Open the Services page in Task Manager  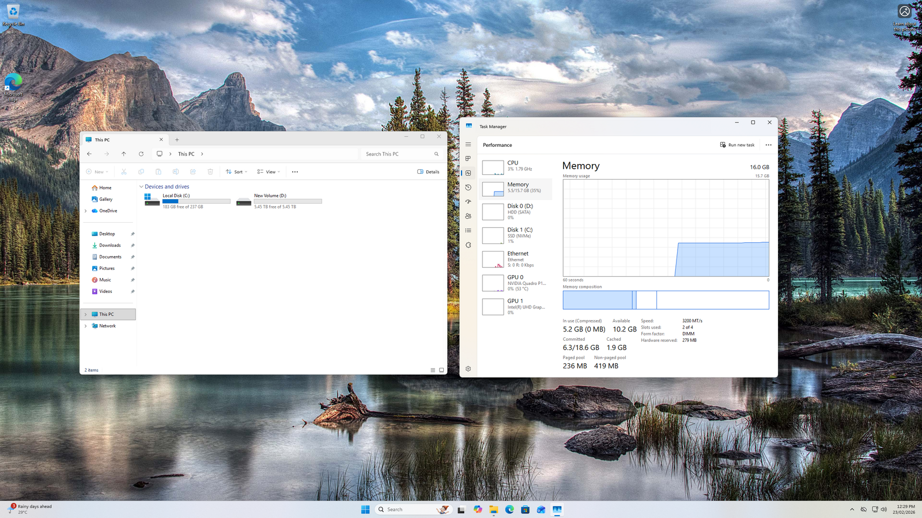pyautogui.click(x=468, y=245)
